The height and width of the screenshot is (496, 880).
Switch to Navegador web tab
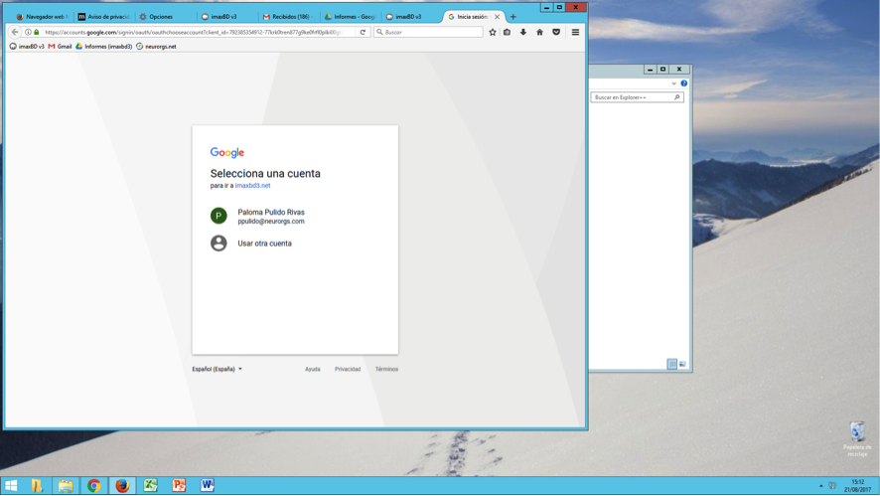point(42,17)
